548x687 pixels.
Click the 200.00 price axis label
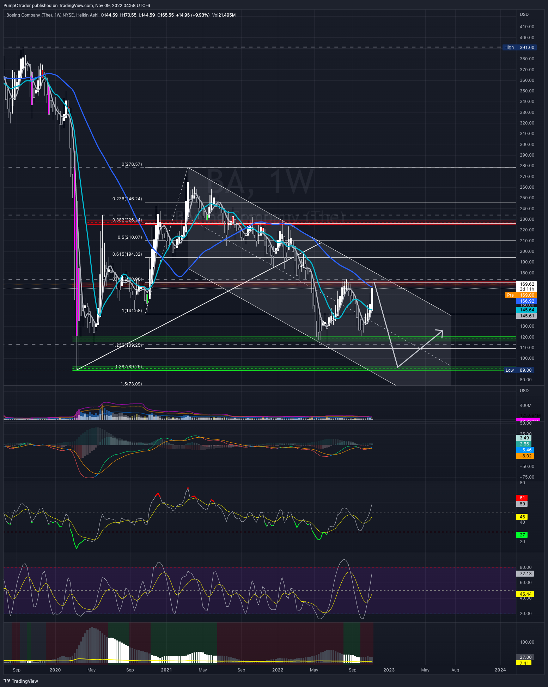pos(527,251)
